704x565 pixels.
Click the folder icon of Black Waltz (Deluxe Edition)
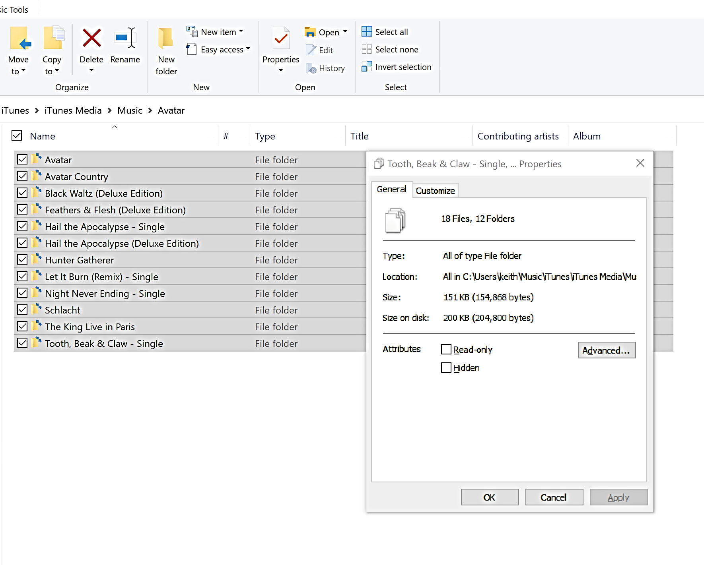(37, 192)
